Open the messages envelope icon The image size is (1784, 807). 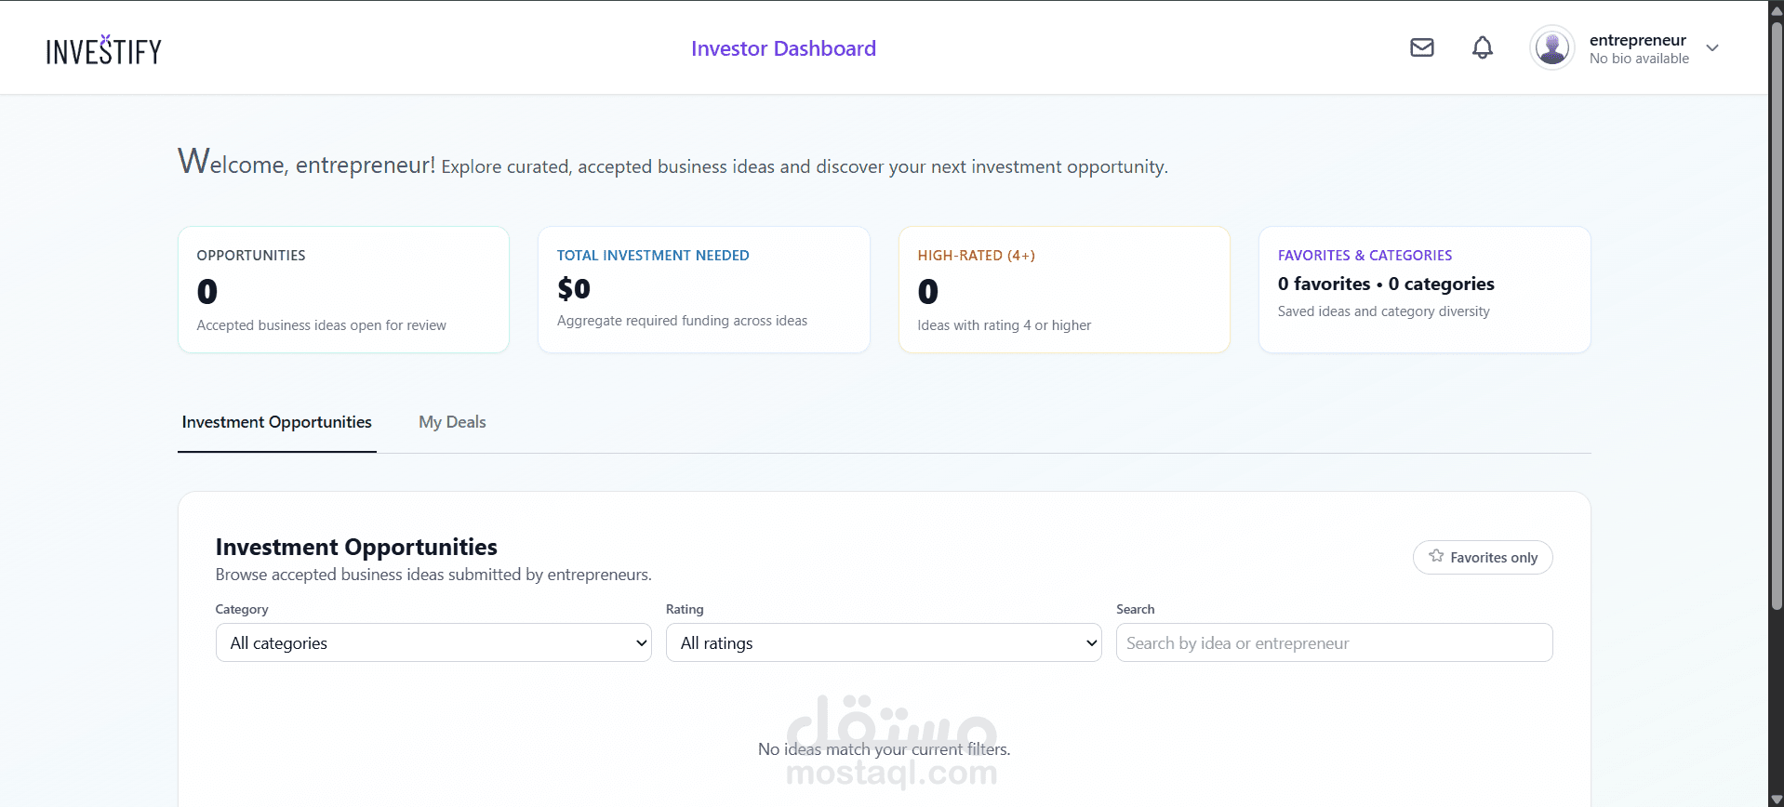point(1421,47)
